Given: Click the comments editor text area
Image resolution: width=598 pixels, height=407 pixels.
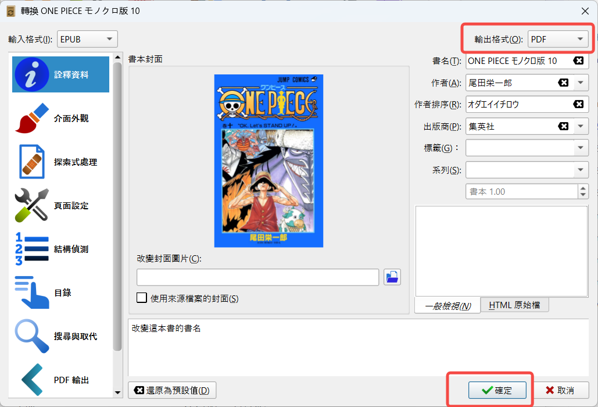Looking at the screenshot, I should coord(502,251).
